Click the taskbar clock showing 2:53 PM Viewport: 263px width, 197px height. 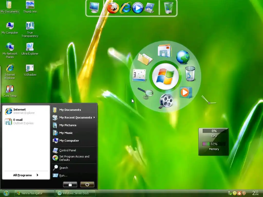[x=256, y=193]
